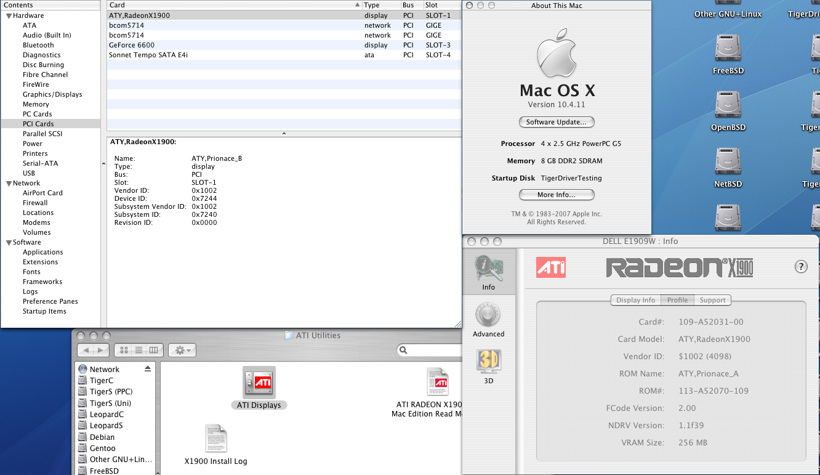Viewport: 820px width, 475px height.
Task: Open the Finder action gear dropdown menu
Action: 182,350
